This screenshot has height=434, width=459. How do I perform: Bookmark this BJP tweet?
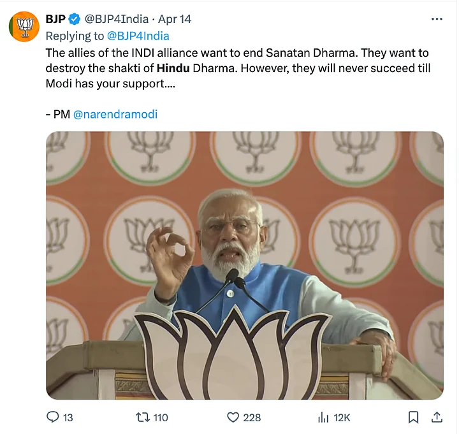(413, 417)
